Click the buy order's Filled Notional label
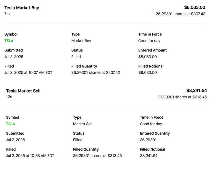Screen dimensions: 210x174 [151, 66]
